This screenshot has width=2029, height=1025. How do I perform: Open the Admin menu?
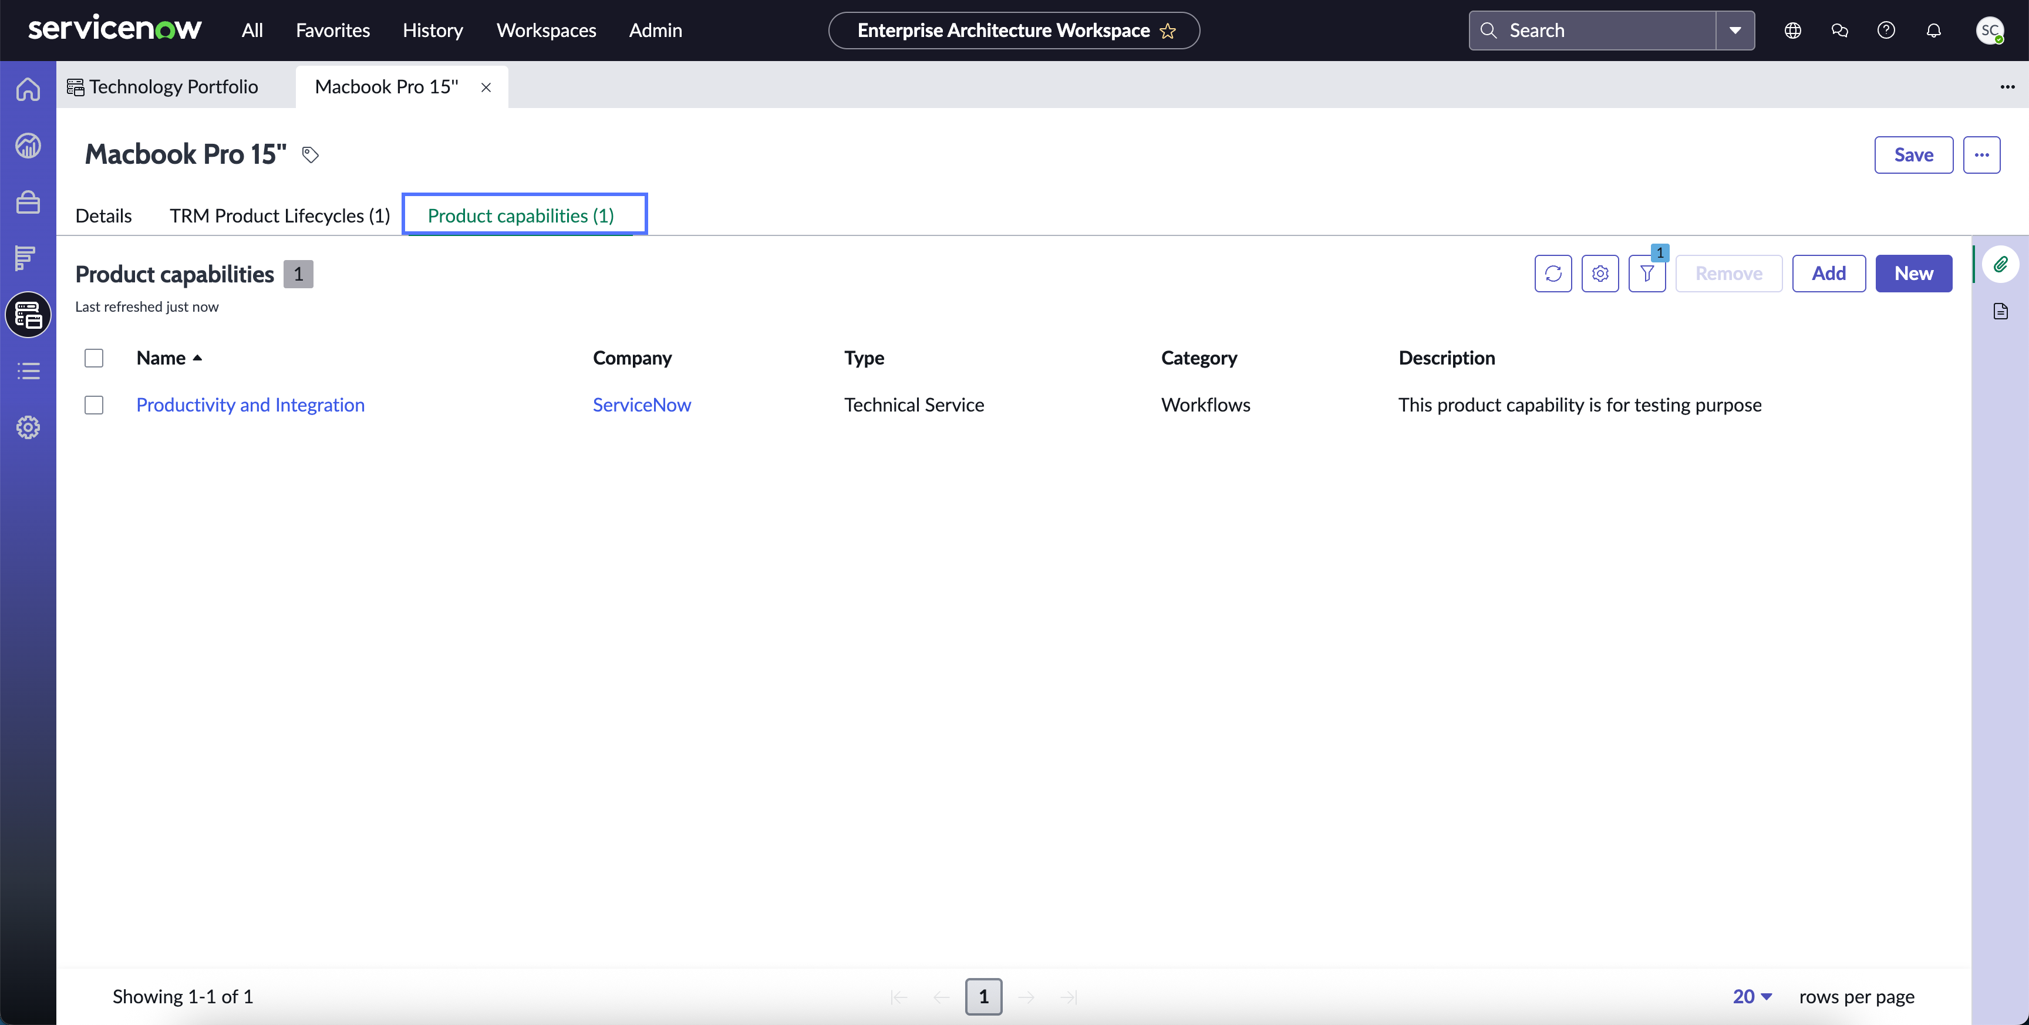(655, 31)
